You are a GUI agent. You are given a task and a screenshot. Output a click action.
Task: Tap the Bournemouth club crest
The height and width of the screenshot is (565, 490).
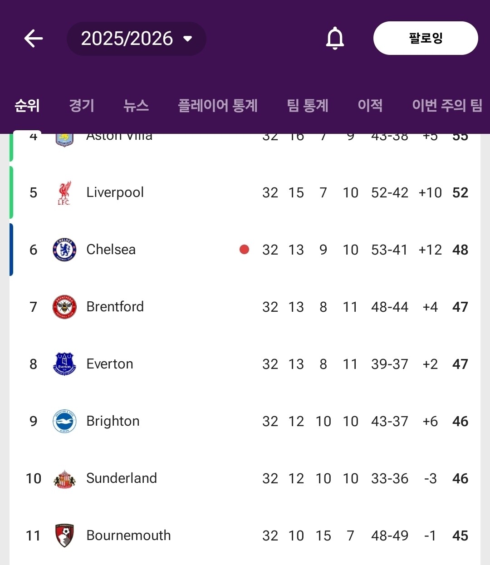pyautogui.click(x=64, y=536)
